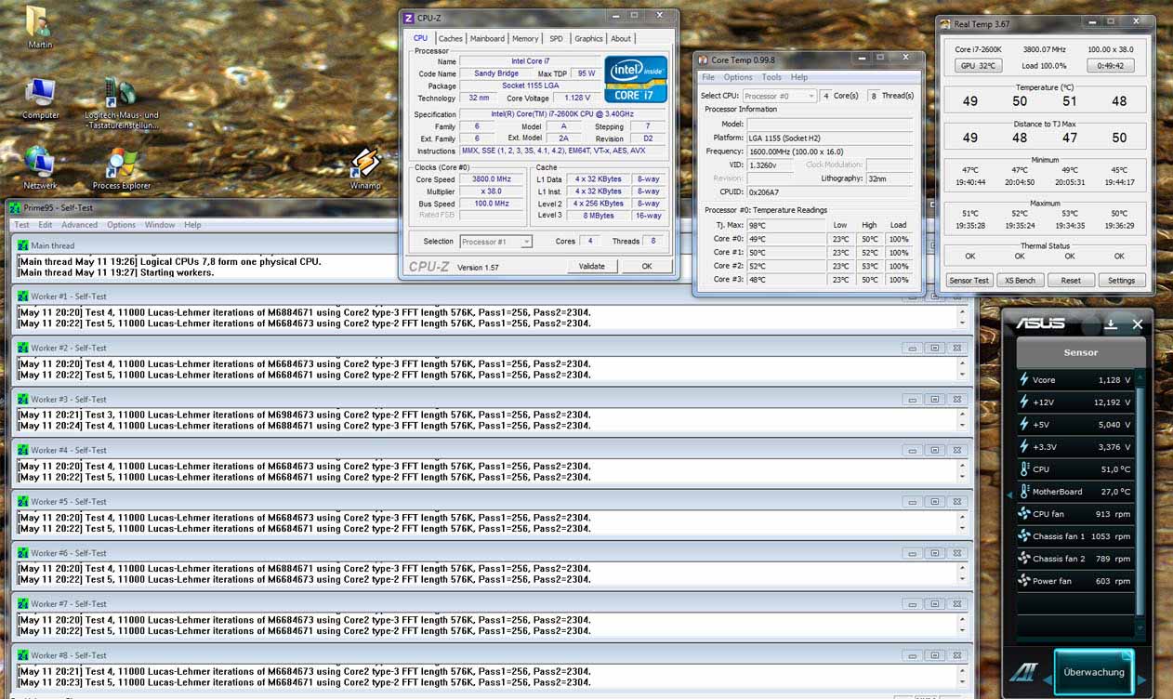Go to next ASUS module with right arrow
1173x699 pixels.
pos(1141,679)
